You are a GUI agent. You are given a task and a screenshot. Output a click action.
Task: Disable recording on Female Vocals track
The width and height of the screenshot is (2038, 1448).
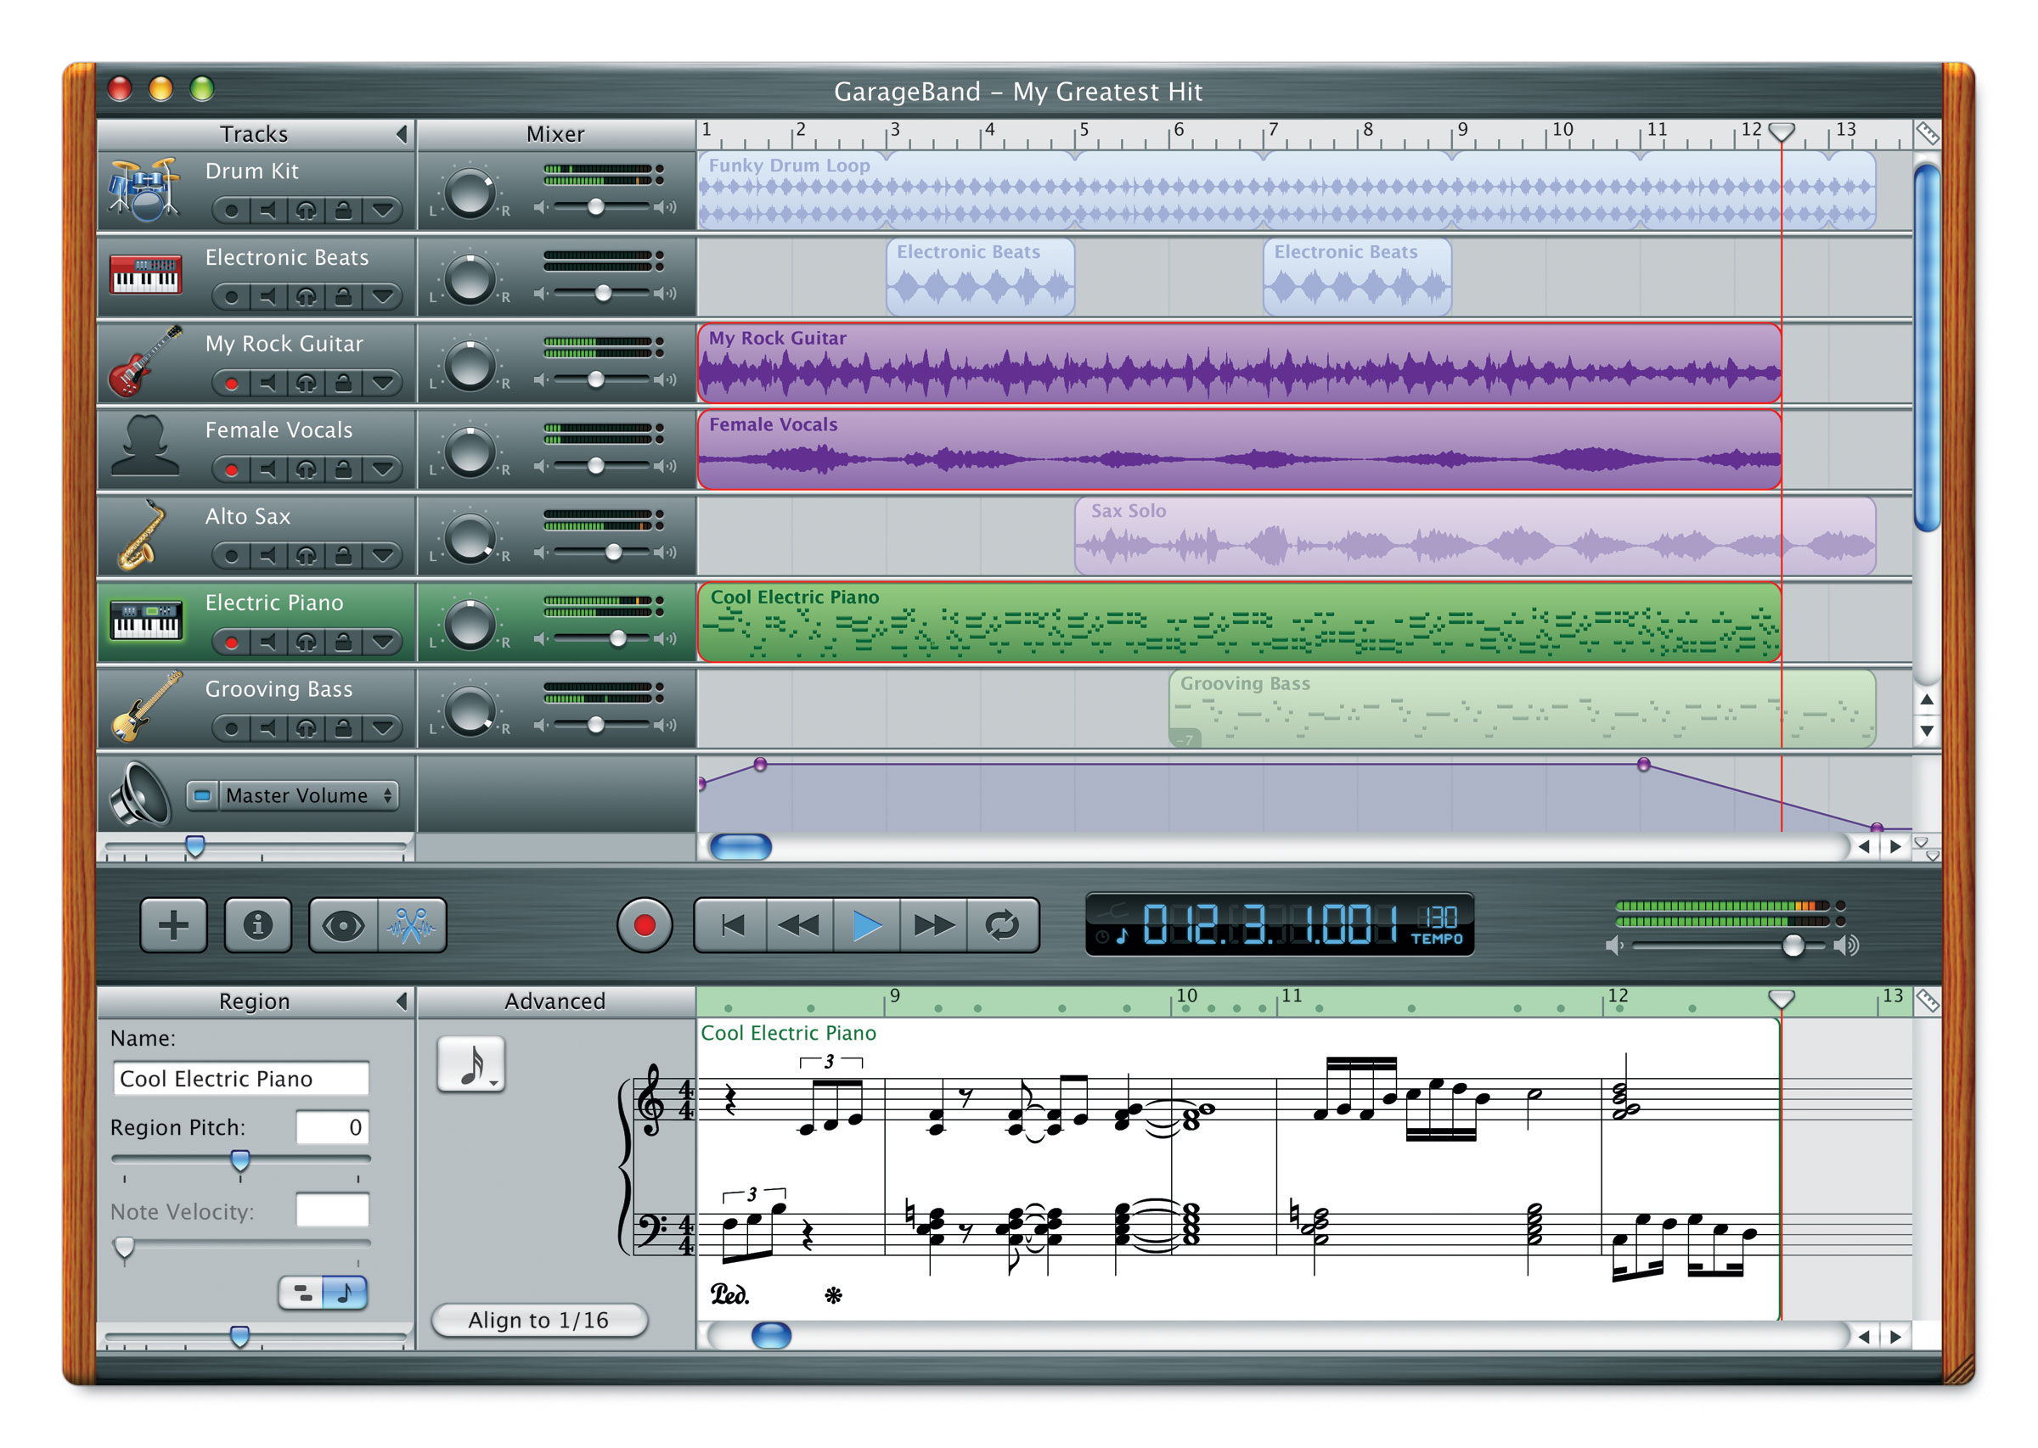point(231,470)
